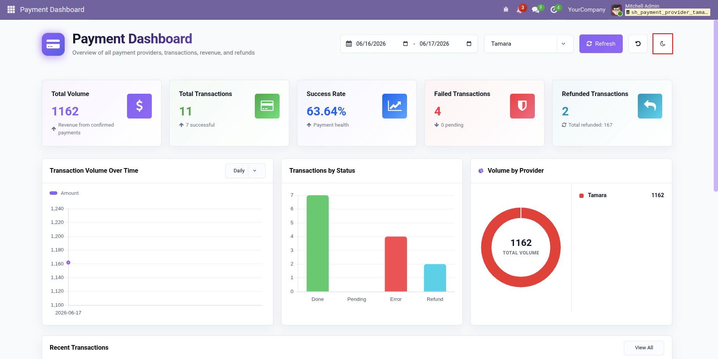Open activities clock icon with 4 badge

555,9
